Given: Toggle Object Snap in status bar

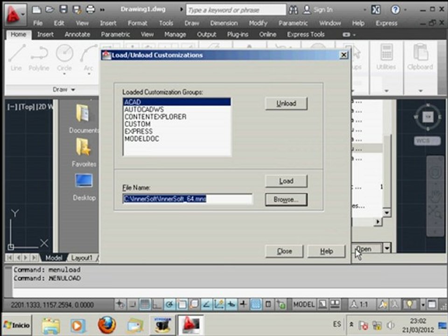Looking at the screenshot, I should pyautogui.click(x=182, y=305).
